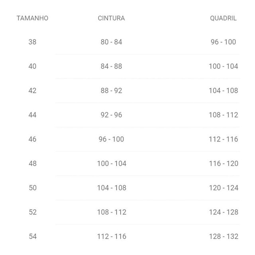Select size 48 row label

click(x=33, y=163)
